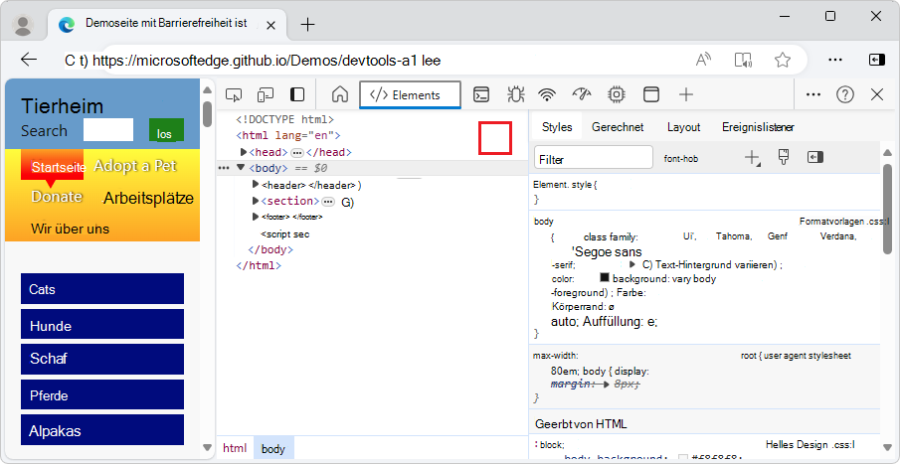Viewport: 900px width, 464px height.
Task: Expand the section element node
Action: point(256,201)
